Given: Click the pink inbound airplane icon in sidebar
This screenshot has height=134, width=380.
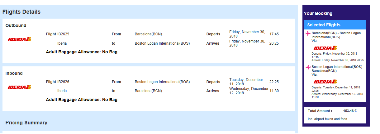Looking at the screenshot, I should [x=308, y=67].
